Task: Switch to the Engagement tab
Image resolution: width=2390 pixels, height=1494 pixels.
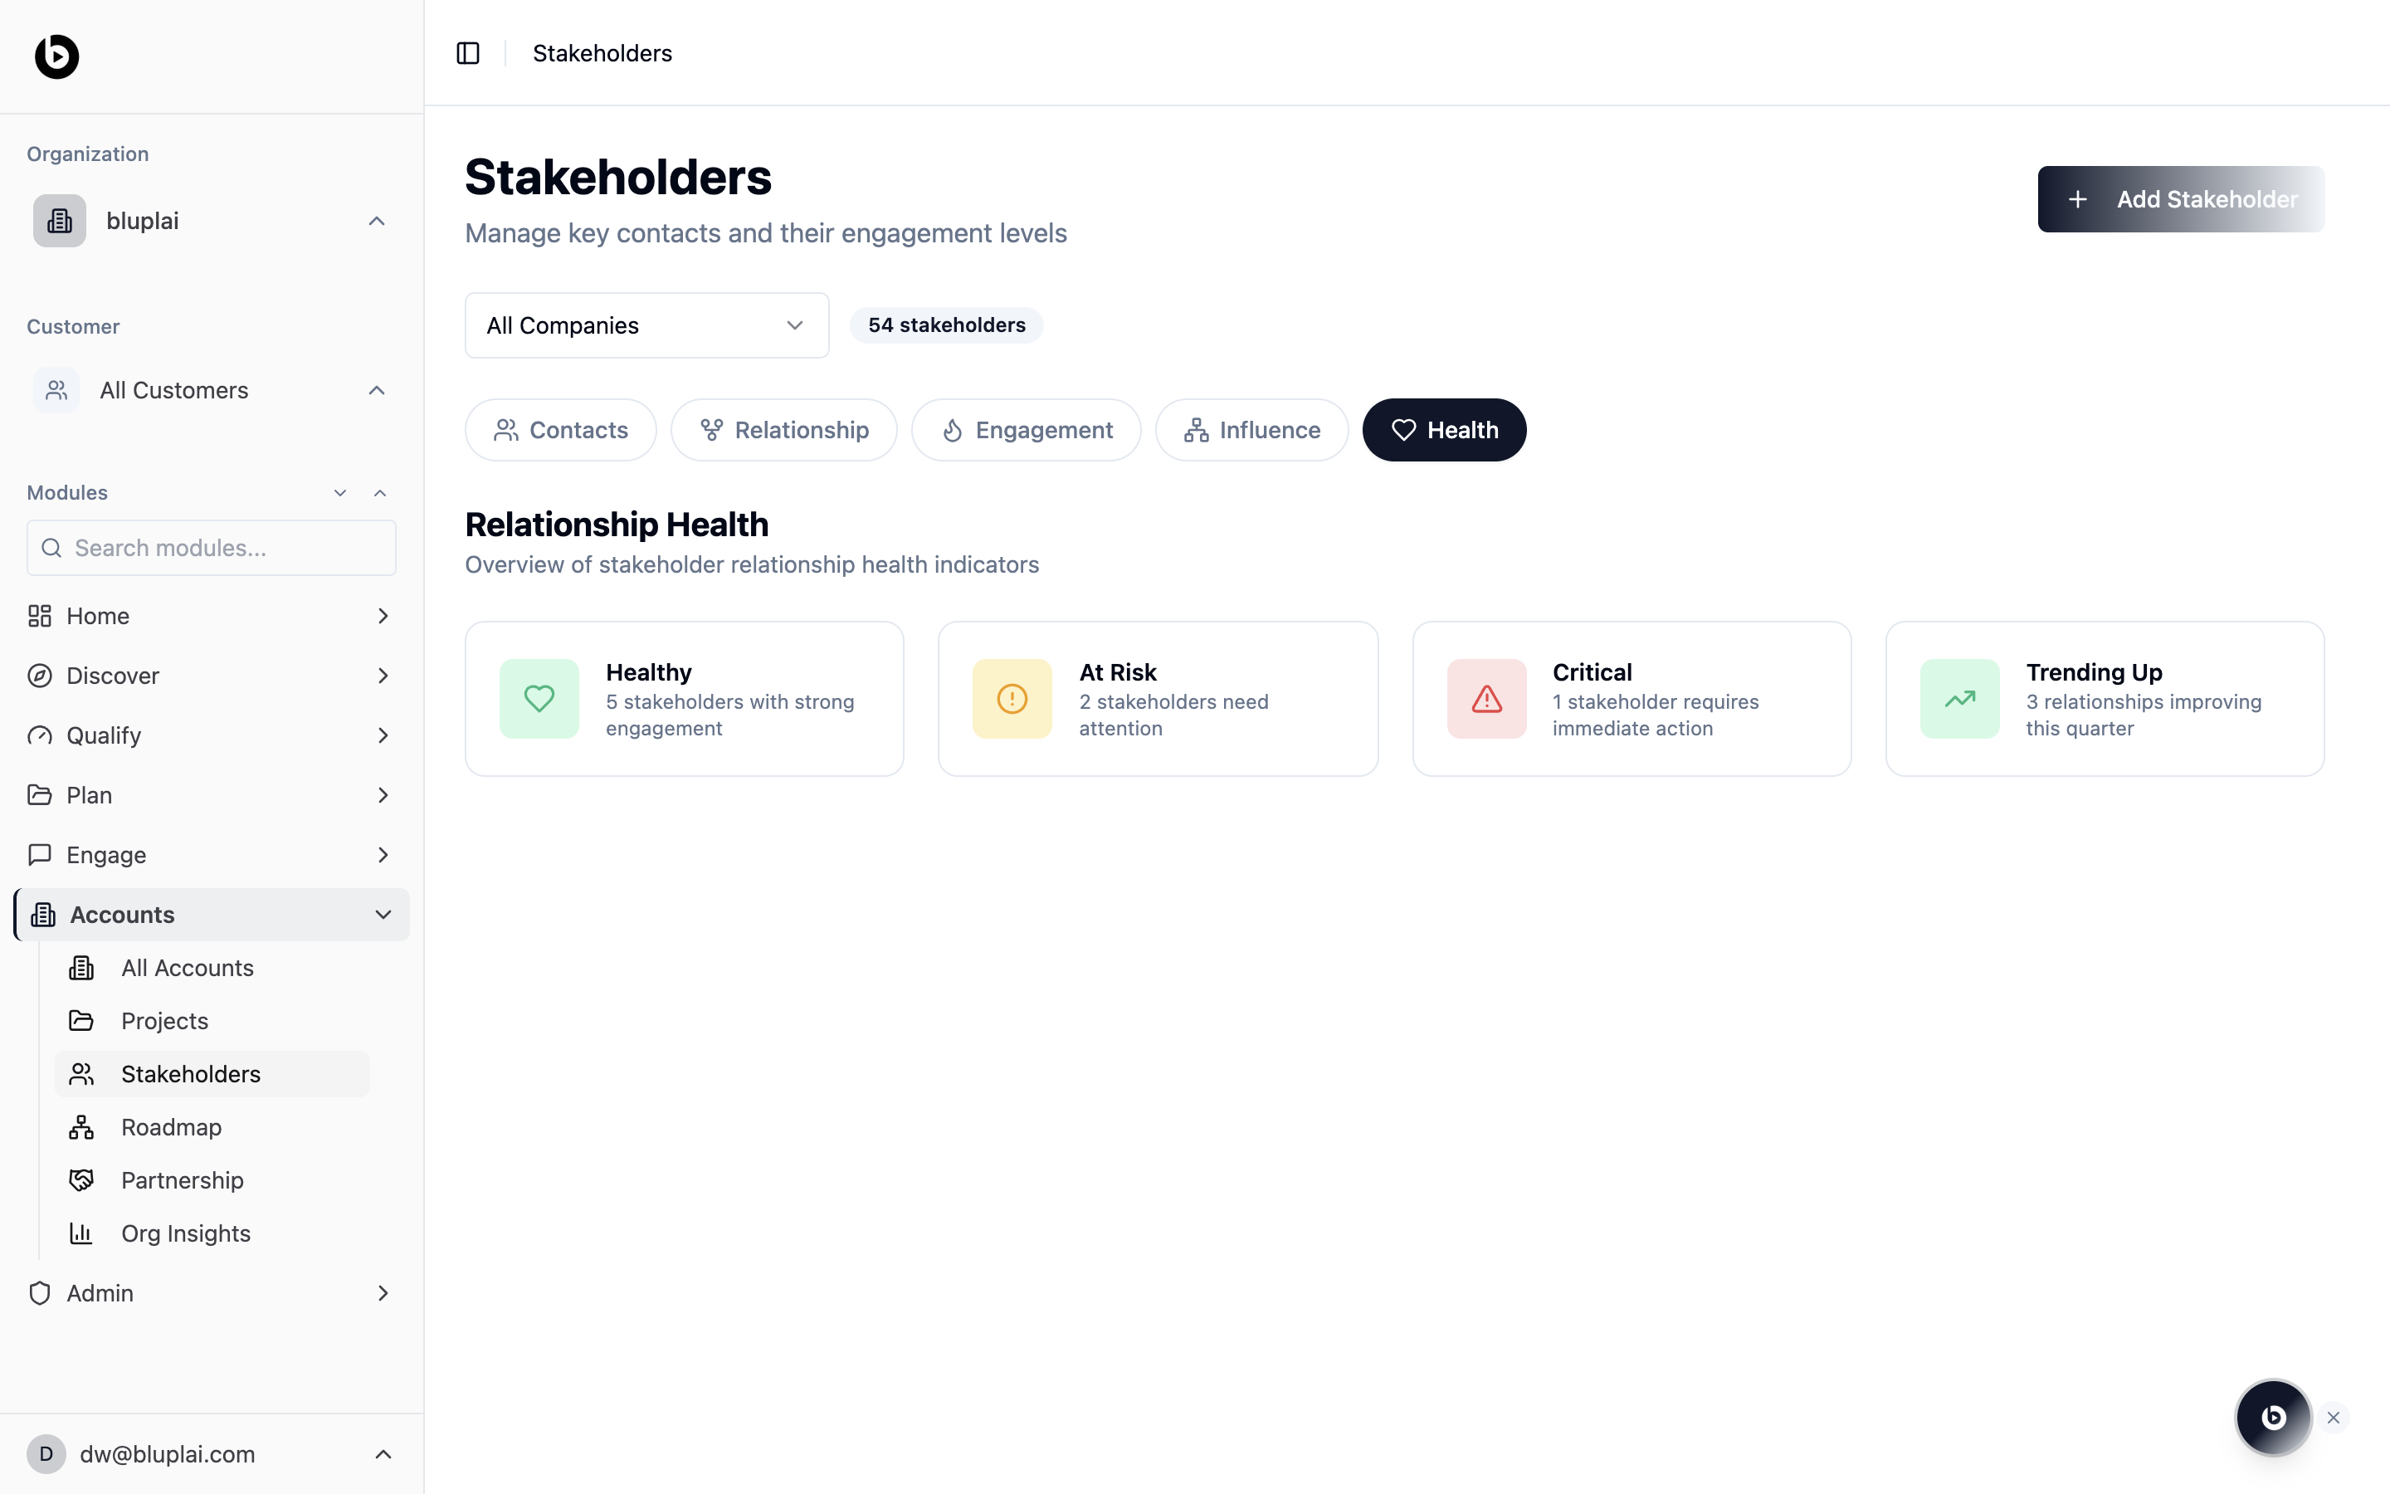Action: pyautogui.click(x=1026, y=430)
